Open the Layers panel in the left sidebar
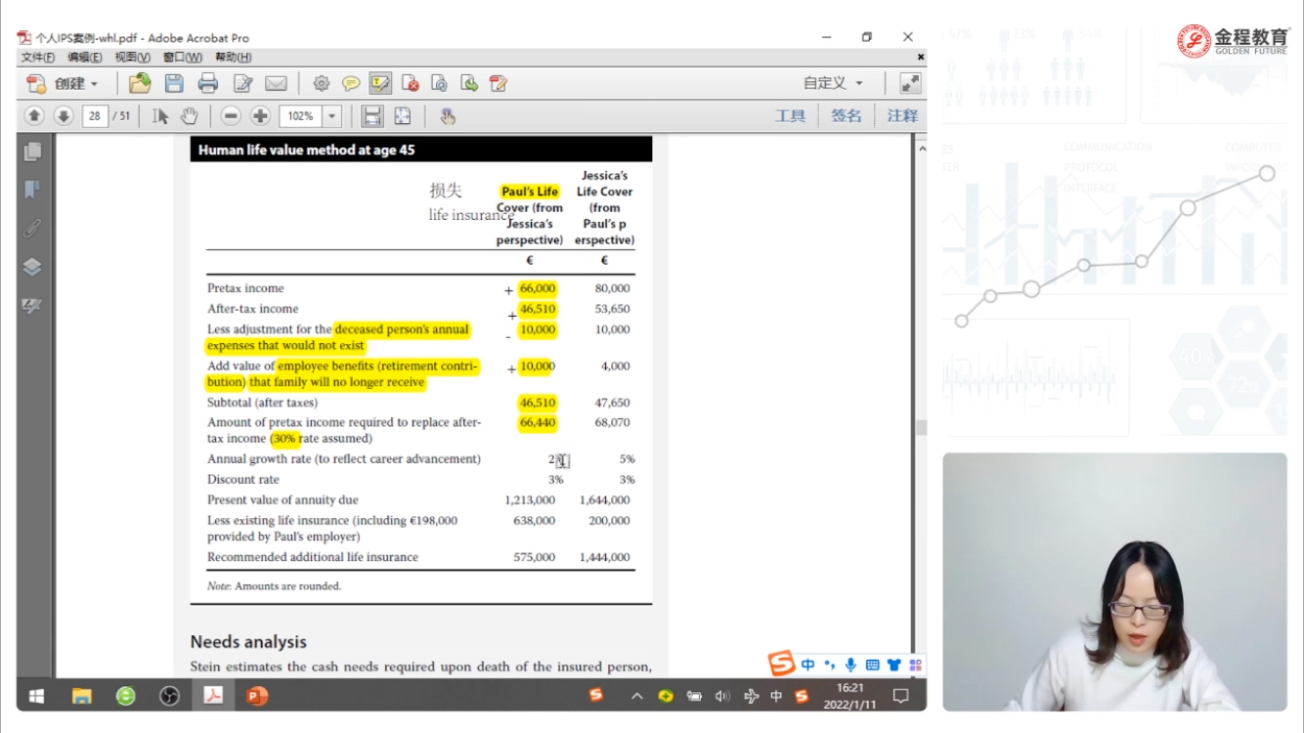 click(x=32, y=267)
